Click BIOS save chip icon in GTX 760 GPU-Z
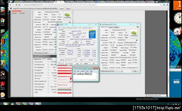Screen dimensions: 182x111 [x=136, y=40]
